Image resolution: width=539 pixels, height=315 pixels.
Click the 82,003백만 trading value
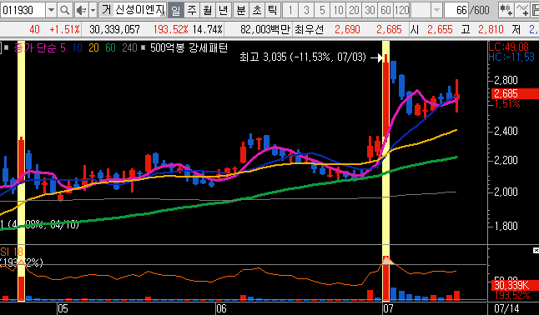click(265, 29)
